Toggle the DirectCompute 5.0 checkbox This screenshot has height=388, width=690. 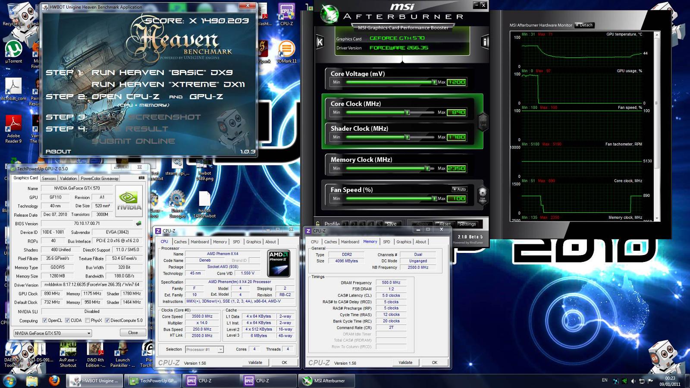[x=107, y=320]
